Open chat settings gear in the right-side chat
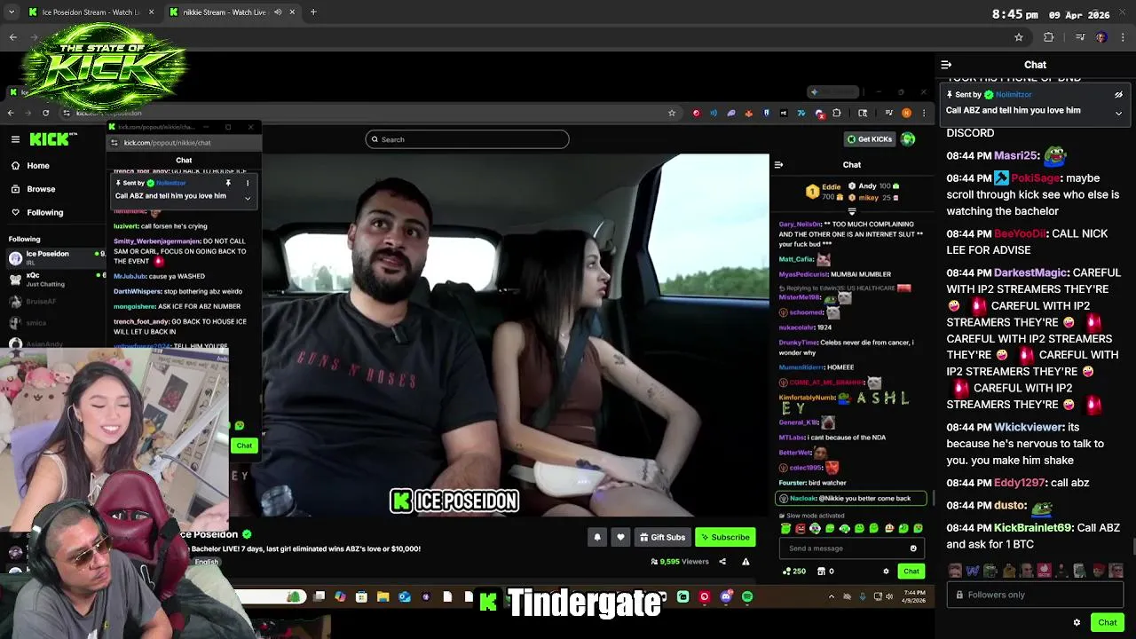This screenshot has width=1136, height=639. pyautogui.click(x=1077, y=623)
